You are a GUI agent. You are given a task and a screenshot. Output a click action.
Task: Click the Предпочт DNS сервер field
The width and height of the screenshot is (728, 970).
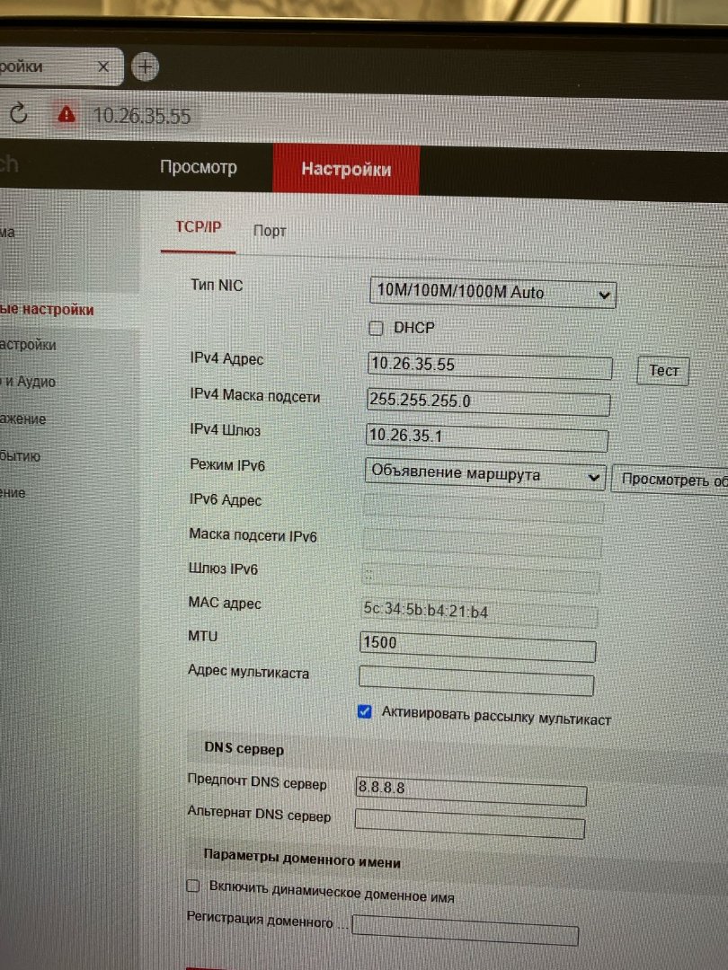tap(471, 791)
